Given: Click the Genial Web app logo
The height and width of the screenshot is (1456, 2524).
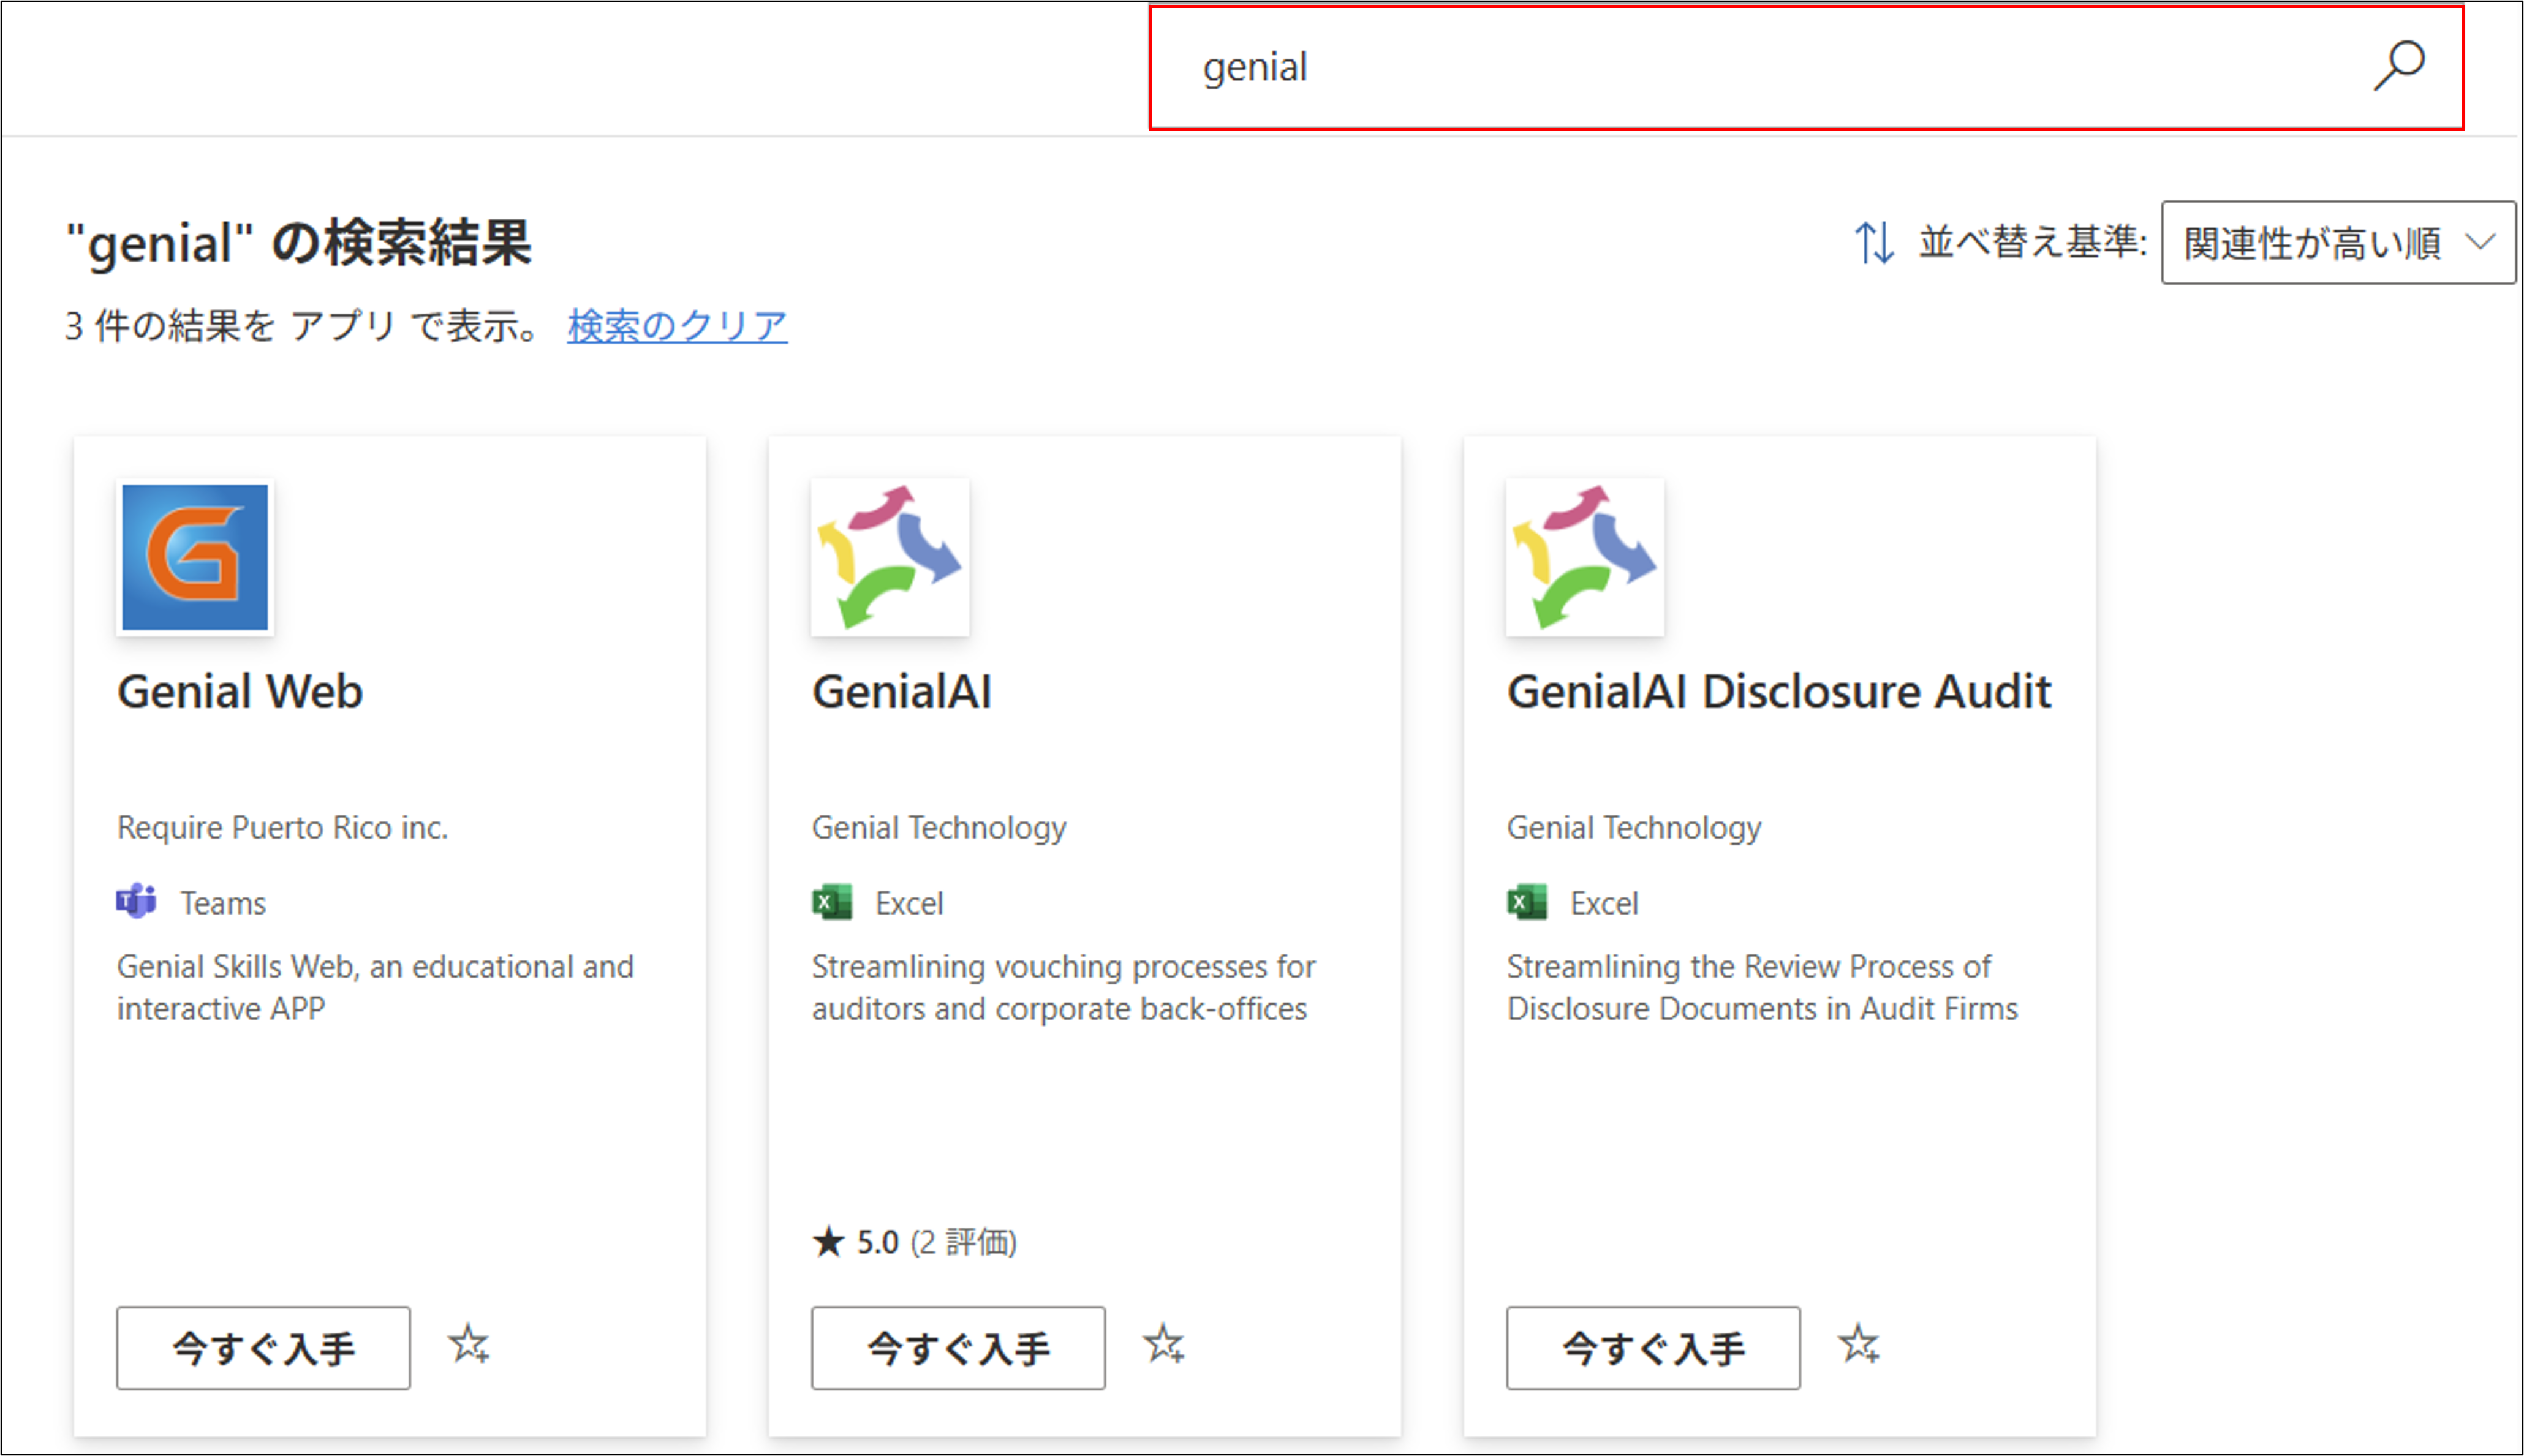Looking at the screenshot, I should coord(195,557).
